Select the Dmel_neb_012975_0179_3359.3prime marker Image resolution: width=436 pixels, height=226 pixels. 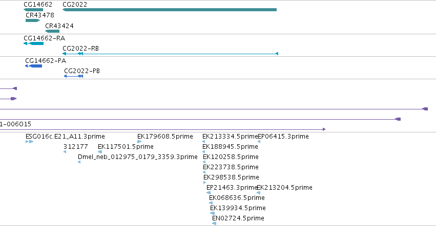point(79,162)
